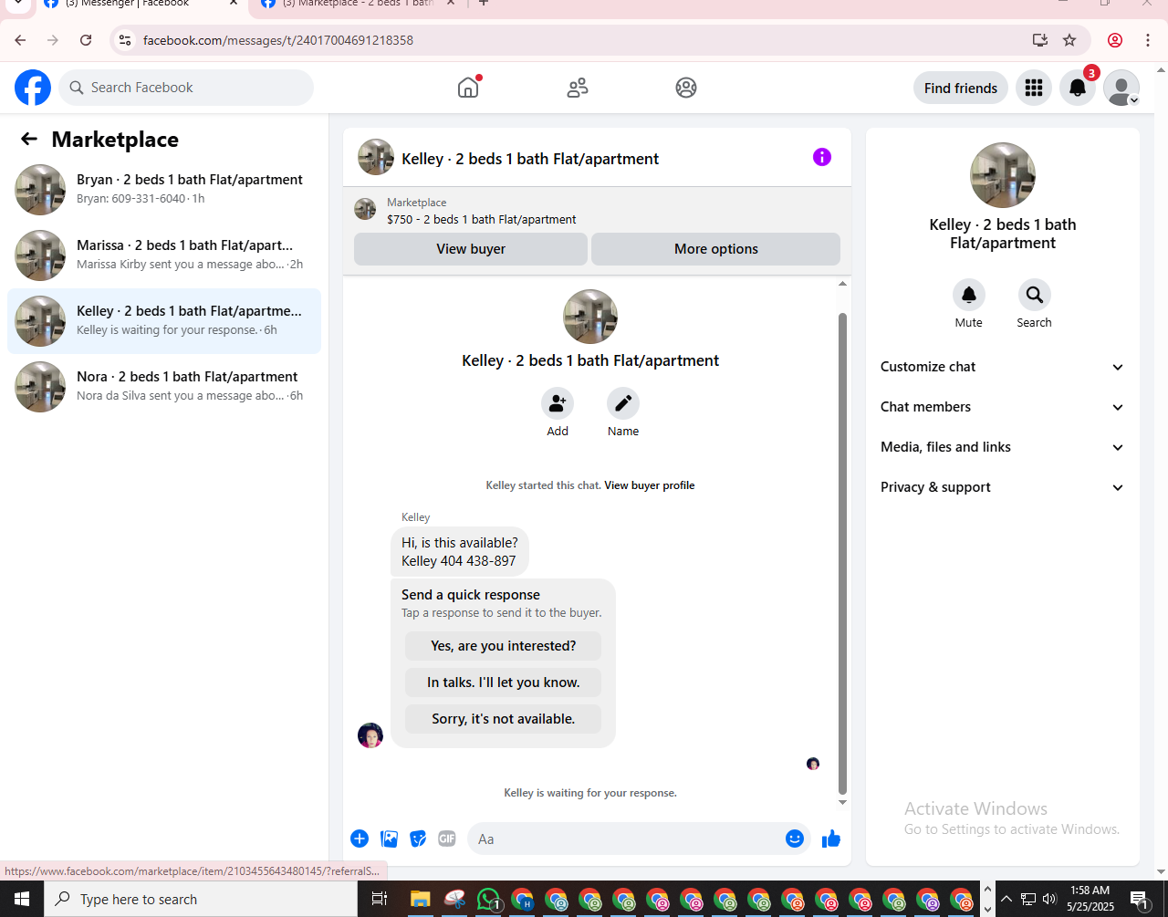Click the View buyer button
The image size is (1168, 917).
(471, 249)
